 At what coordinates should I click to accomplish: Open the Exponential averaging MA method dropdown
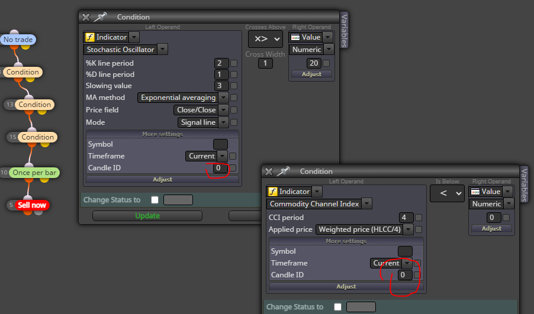(x=223, y=98)
